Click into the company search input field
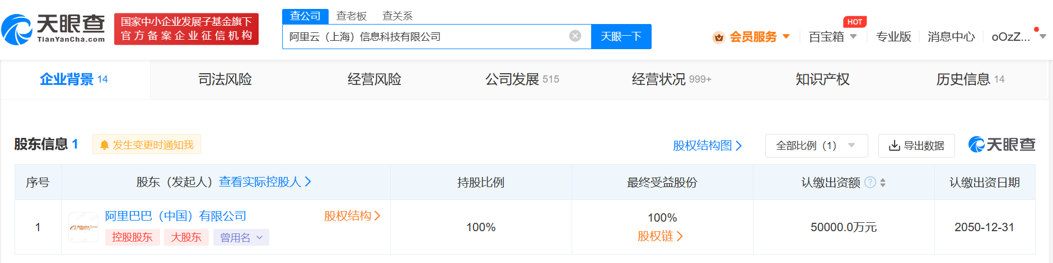Image resolution: width=1053 pixels, height=263 pixels. click(x=425, y=37)
